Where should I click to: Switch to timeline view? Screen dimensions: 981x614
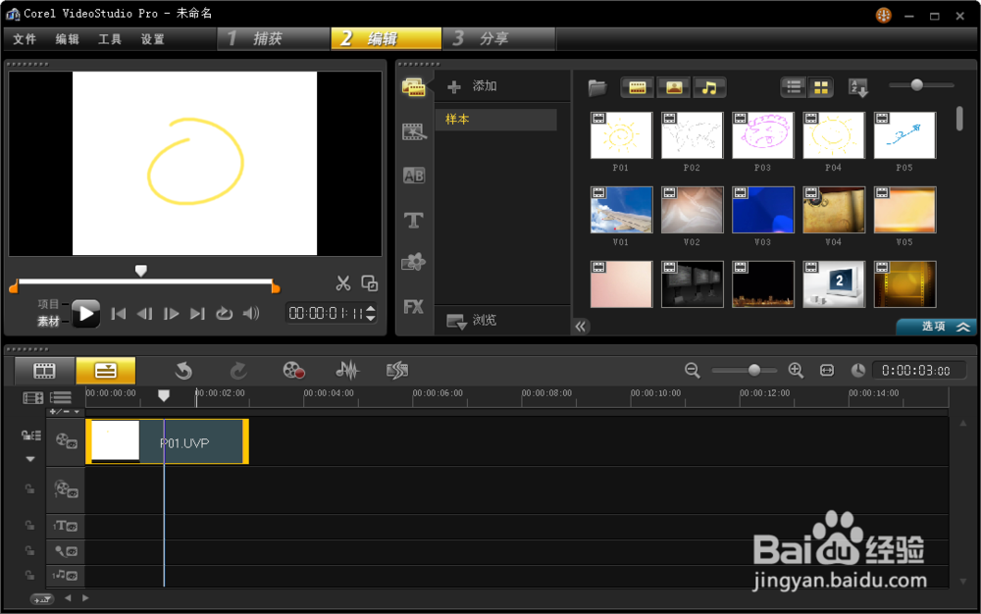point(106,371)
